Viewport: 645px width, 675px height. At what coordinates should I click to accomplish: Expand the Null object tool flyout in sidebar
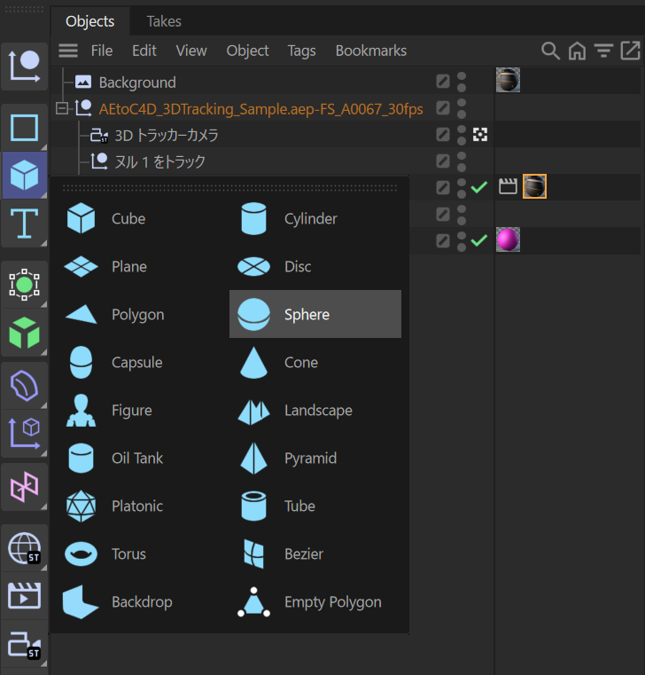pyautogui.click(x=24, y=67)
